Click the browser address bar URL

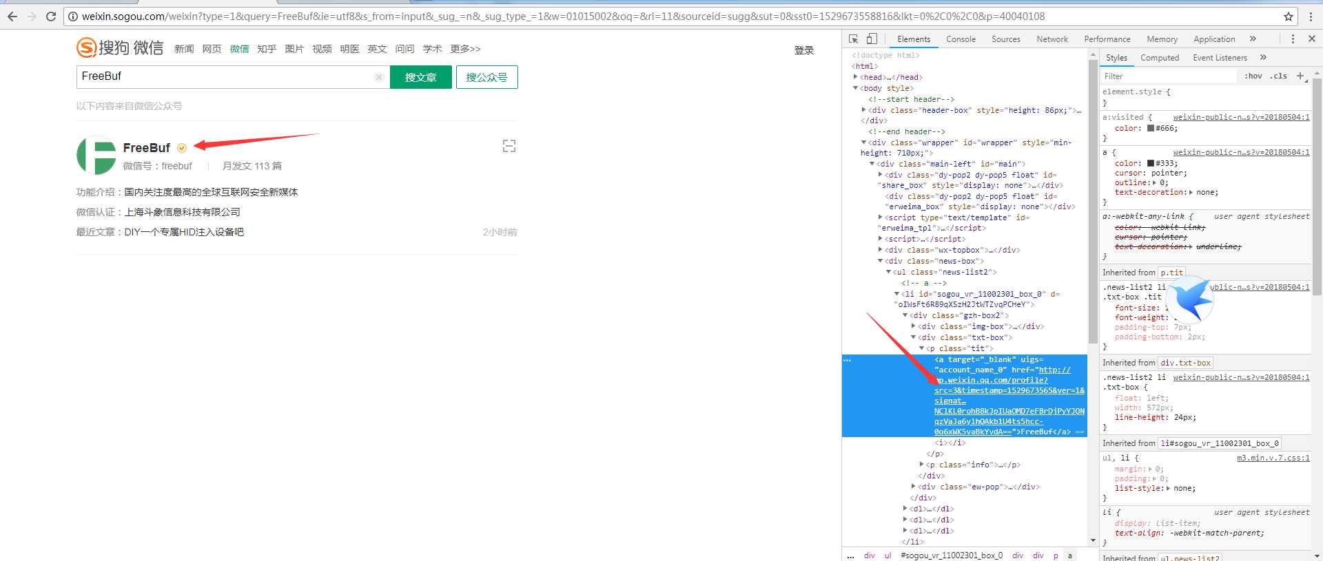coord(563,17)
